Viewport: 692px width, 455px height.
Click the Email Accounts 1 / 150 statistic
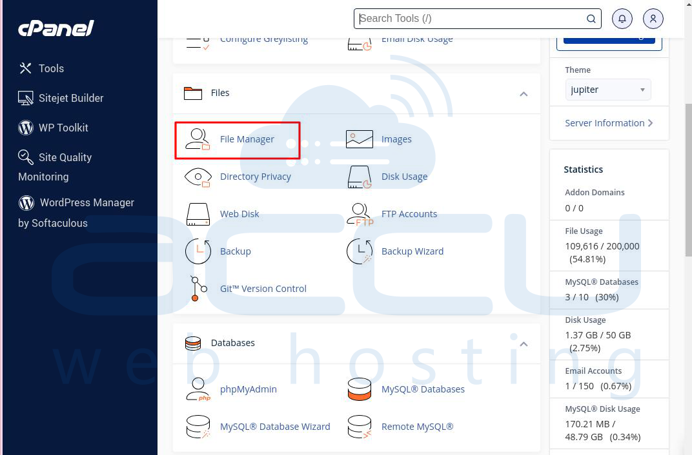coord(598,386)
